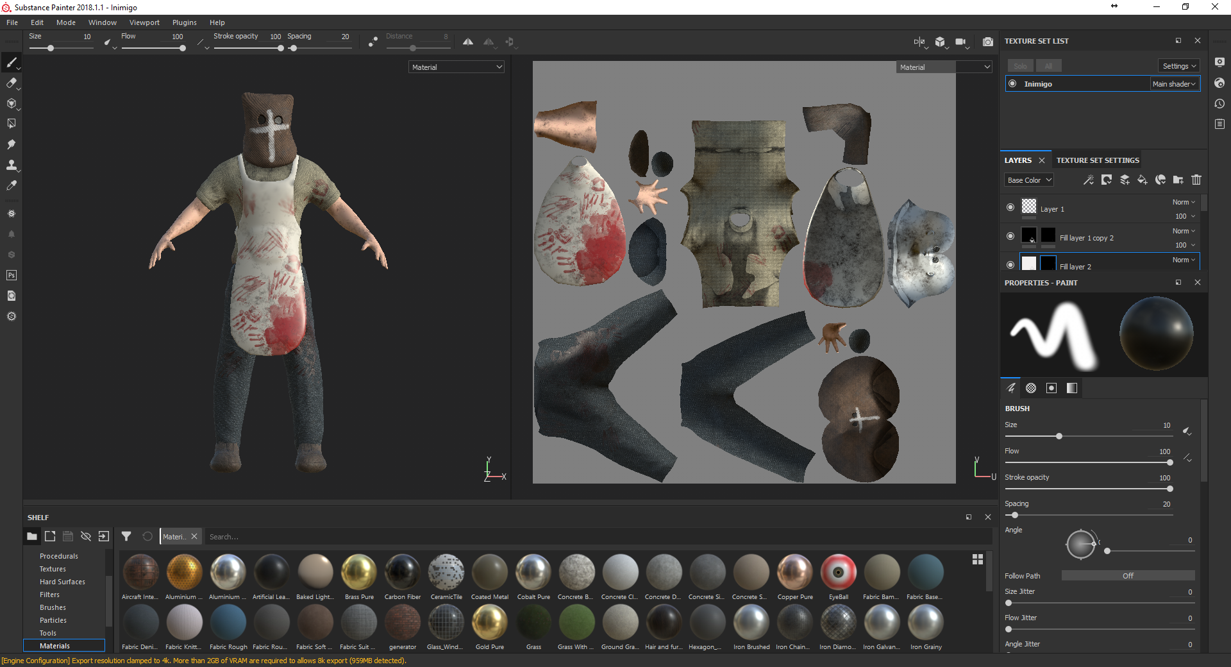Delete layer with trash icon
The height and width of the screenshot is (667, 1231).
pos(1196,180)
